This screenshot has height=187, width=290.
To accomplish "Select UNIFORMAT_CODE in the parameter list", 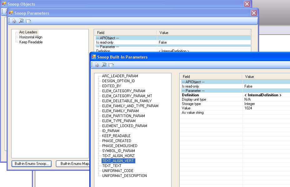I will (x=118, y=170).
